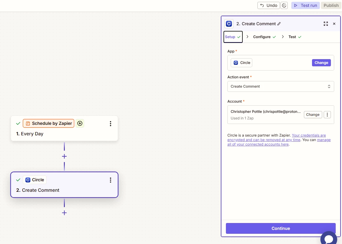Change the selected Circle app

[x=321, y=63]
